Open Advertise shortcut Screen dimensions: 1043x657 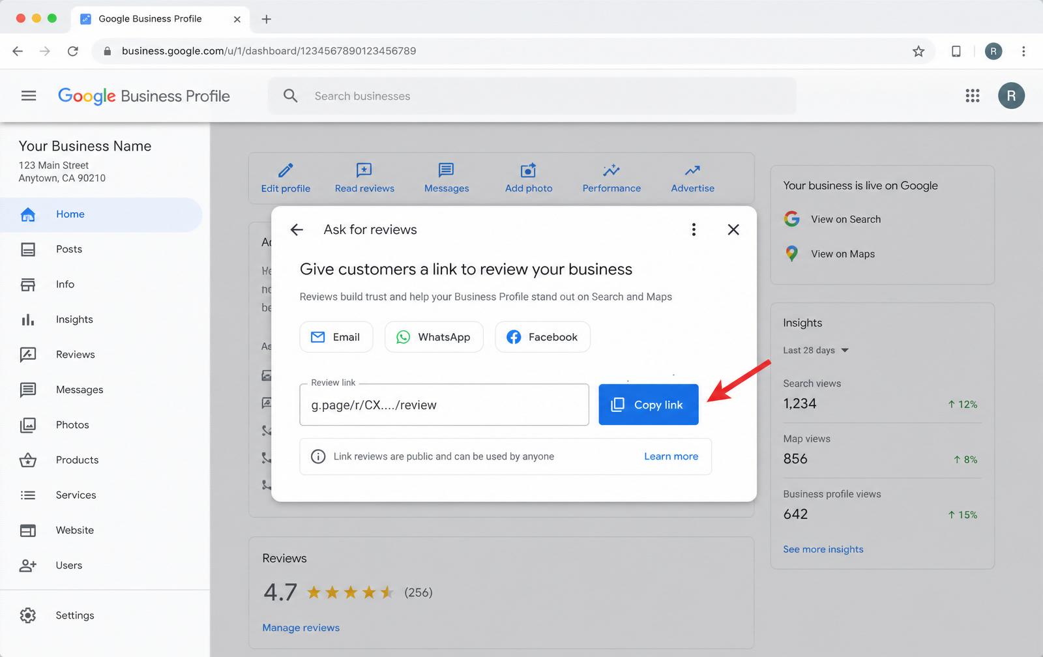click(x=693, y=179)
